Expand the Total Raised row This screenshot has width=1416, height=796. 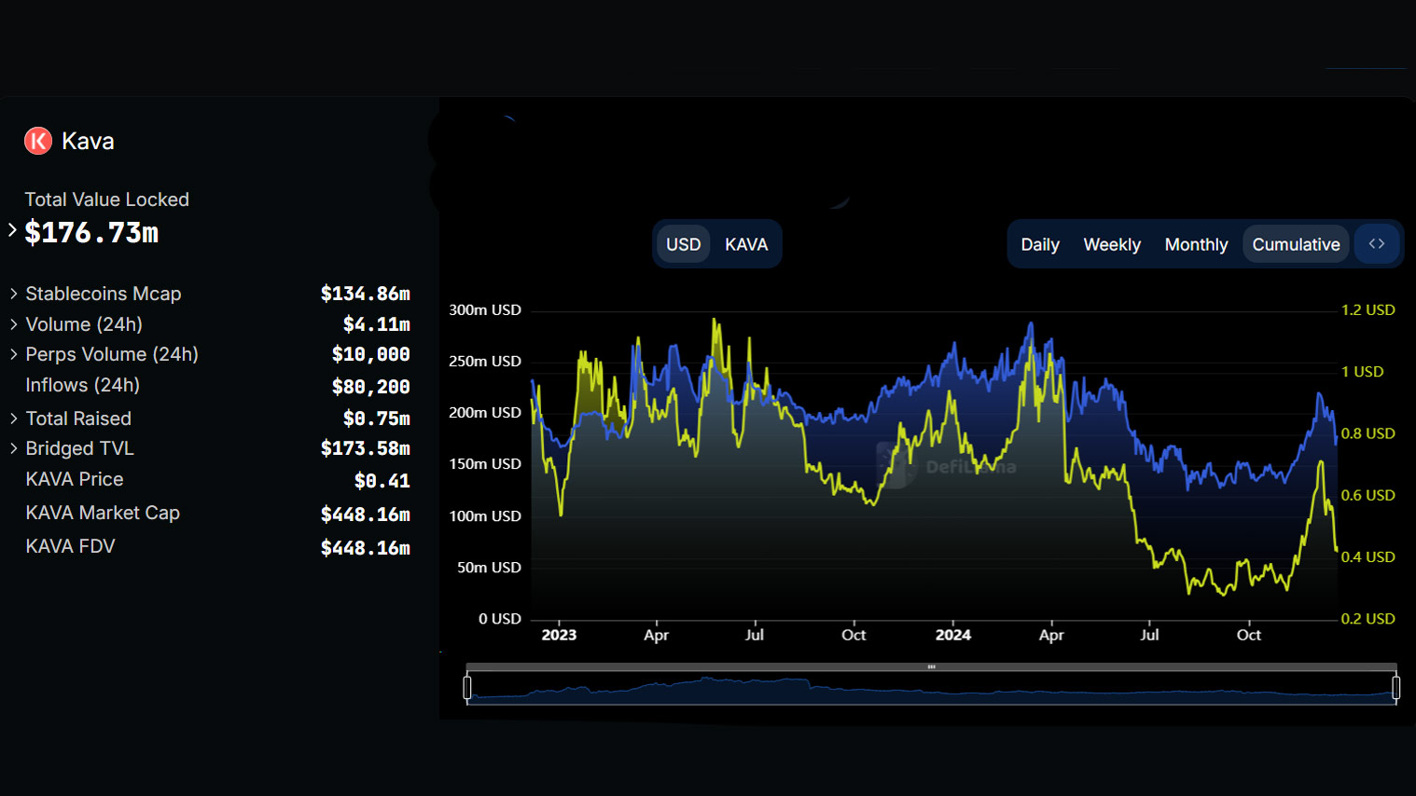[x=14, y=419]
